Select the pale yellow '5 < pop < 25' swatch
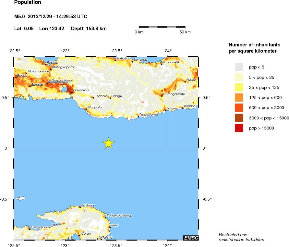 click(239, 77)
